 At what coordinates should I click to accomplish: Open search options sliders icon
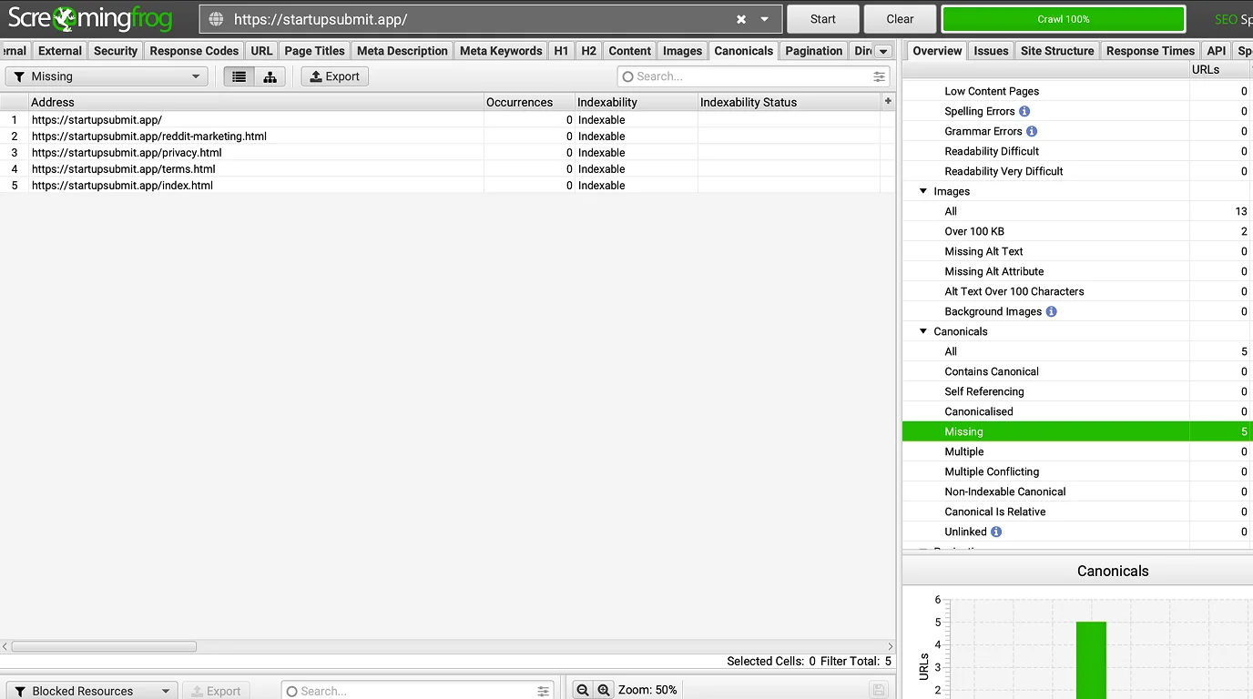879,76
